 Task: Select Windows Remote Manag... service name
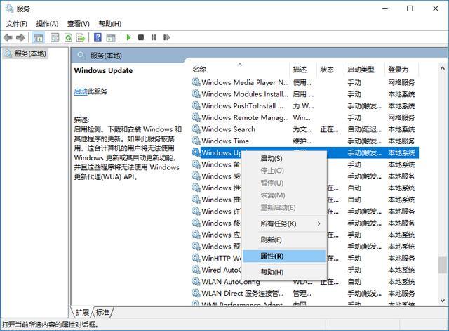(245, 117)
